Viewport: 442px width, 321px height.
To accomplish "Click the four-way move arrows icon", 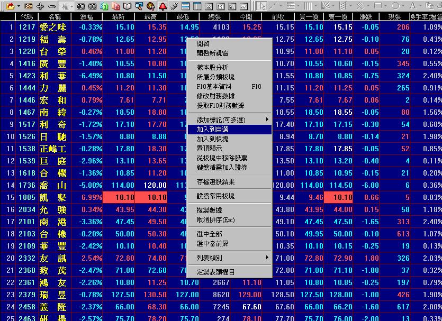I will point(40,6).
